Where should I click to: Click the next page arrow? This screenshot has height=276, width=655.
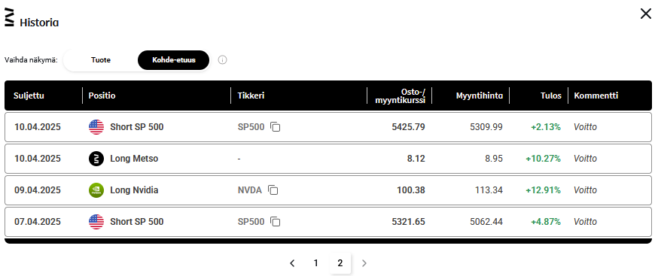364,263
